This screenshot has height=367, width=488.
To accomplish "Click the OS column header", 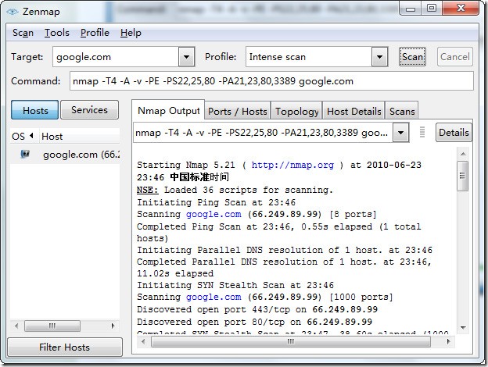I will (x=24, y=136).
